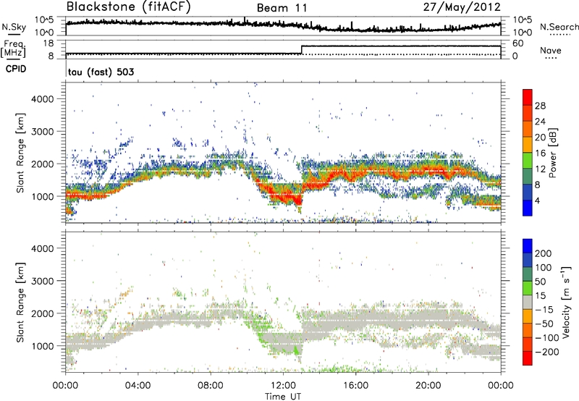Click the '12:00' time axis label
579x401 pixels.
click(283, 386)
